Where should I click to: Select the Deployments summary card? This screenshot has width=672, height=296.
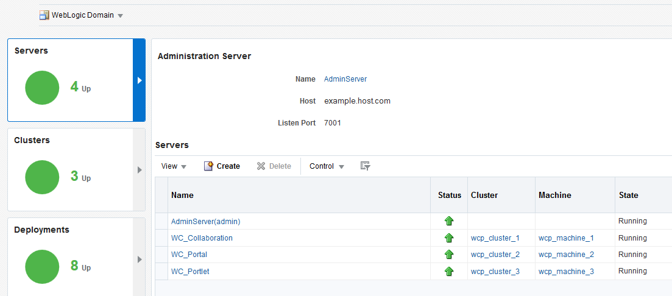click(76, 256)
